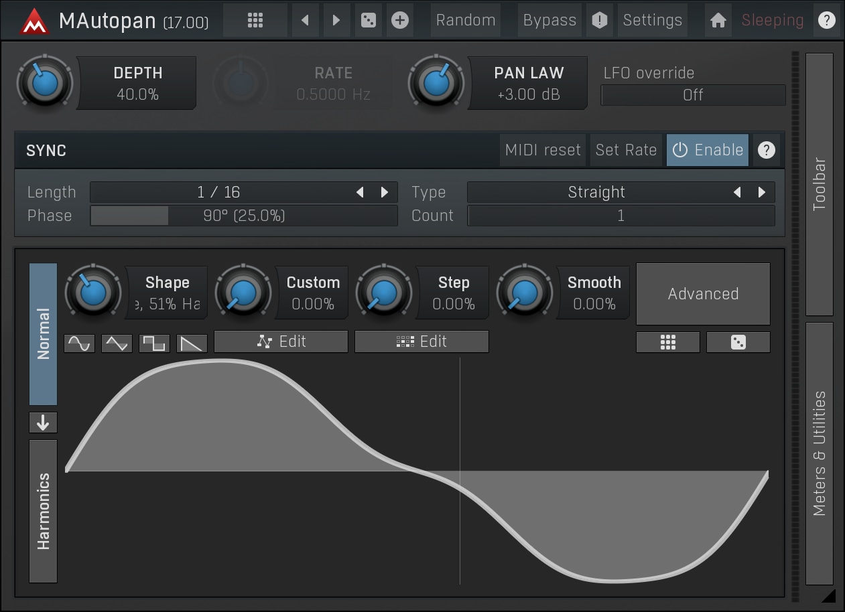Click the Count value field
Screen dimensions: 845x612
621,216
